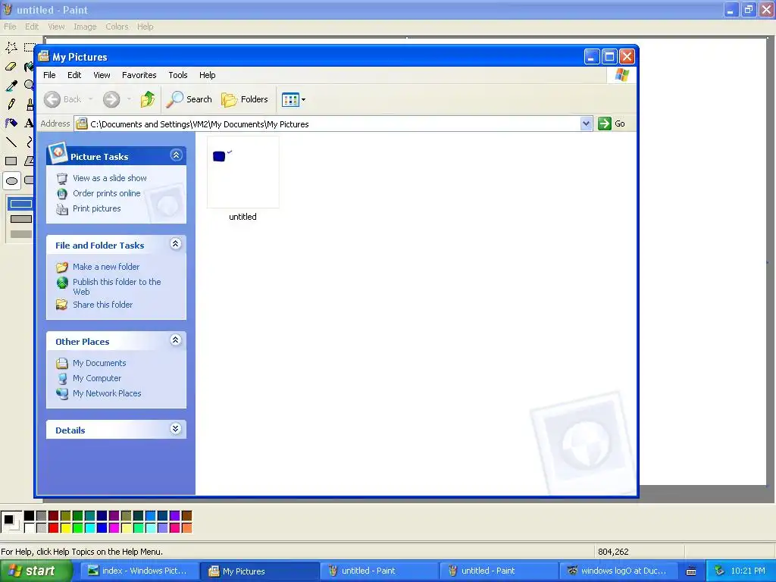776x582 pixels.
Task: Select the Line tool in Paint
Action: (11, 142)
